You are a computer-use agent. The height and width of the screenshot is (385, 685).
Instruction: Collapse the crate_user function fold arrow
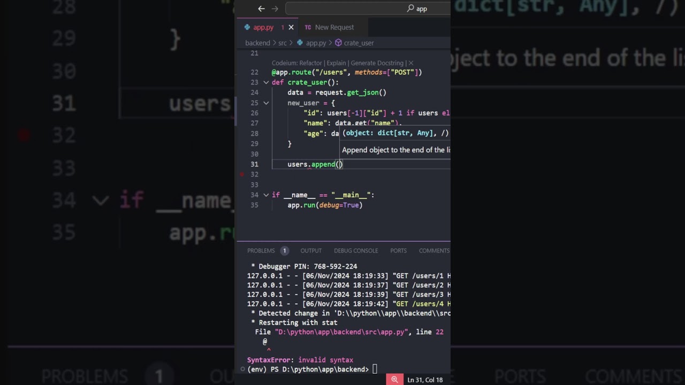pos(266,82)
